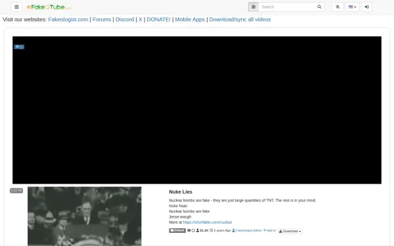The width and height of the screenshot is (394, 246).
Task: Focus the Search input field
Action: 286,7
